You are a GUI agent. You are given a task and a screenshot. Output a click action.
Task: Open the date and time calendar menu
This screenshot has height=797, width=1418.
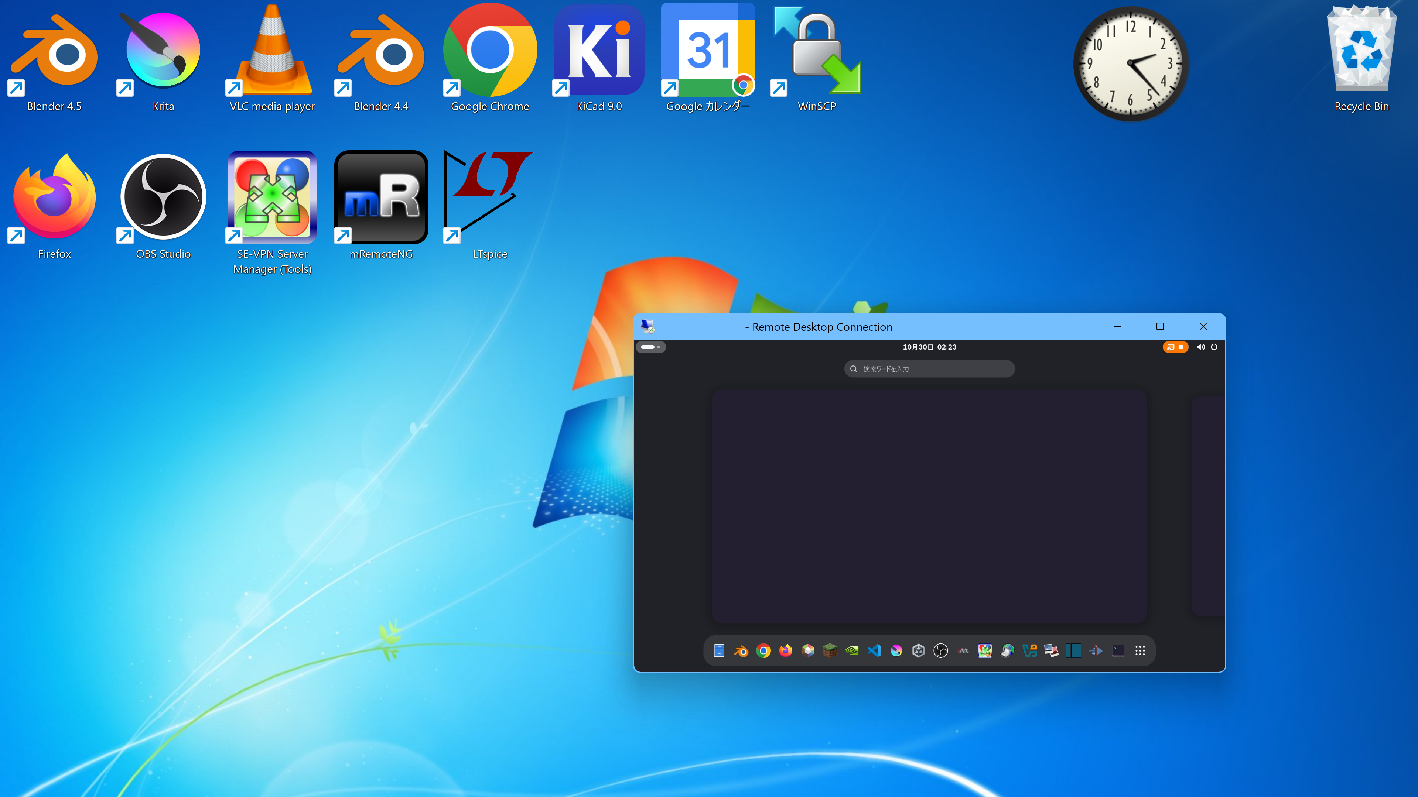[929, 347]
